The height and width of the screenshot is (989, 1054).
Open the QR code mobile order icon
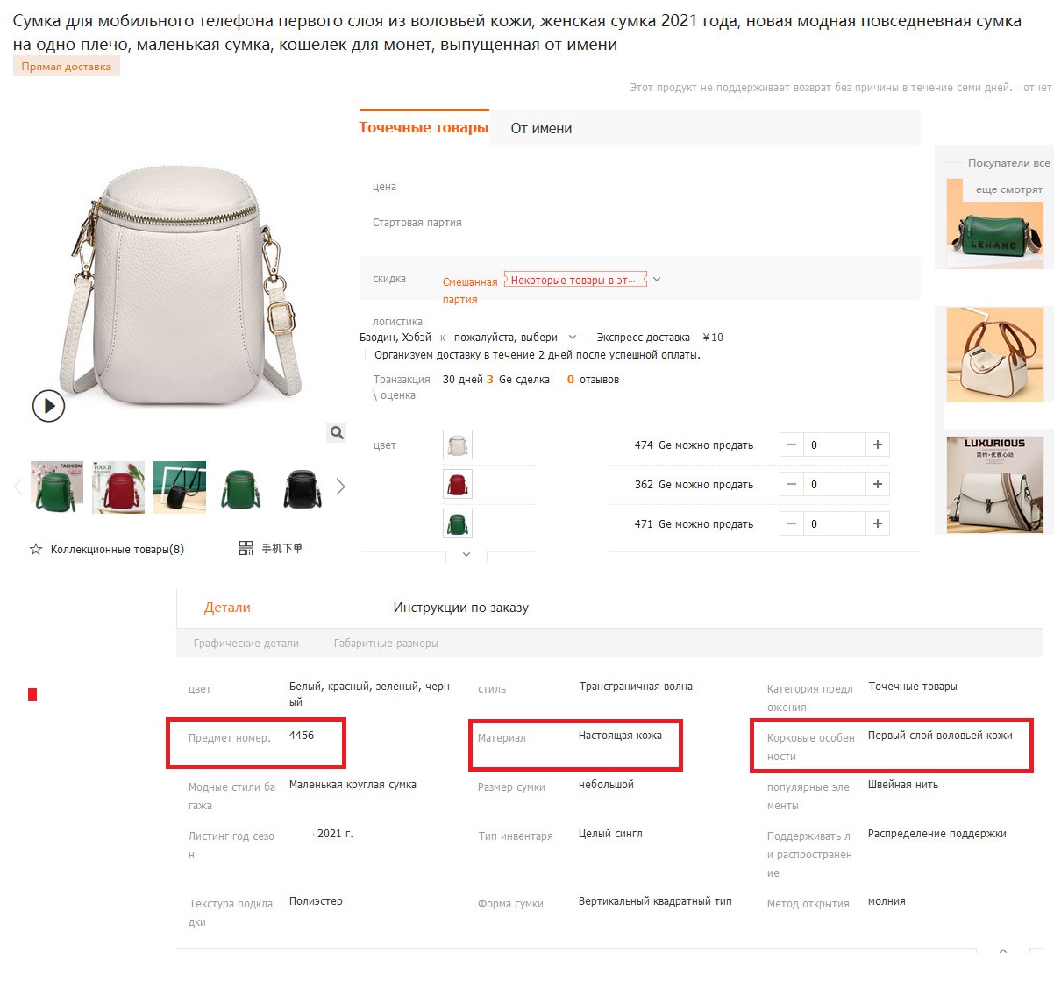246,548
